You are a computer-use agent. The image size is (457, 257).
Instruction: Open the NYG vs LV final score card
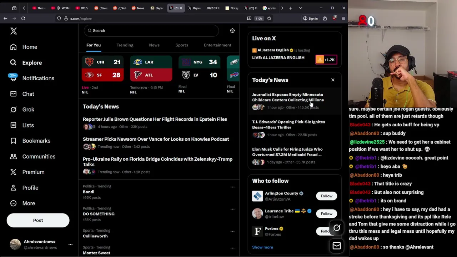click(200, 69)
